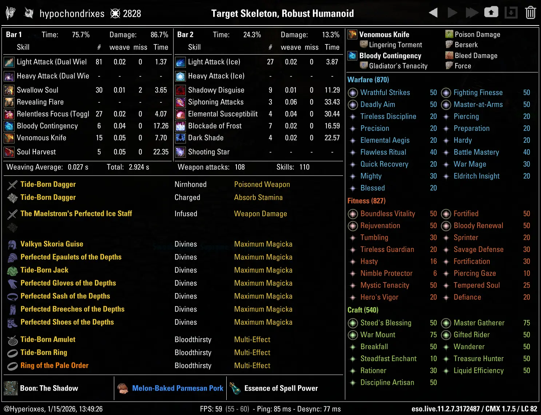Open The Maelstrom's Perfected Ice Staff item
541x415 pixels.
pos(76,214)
